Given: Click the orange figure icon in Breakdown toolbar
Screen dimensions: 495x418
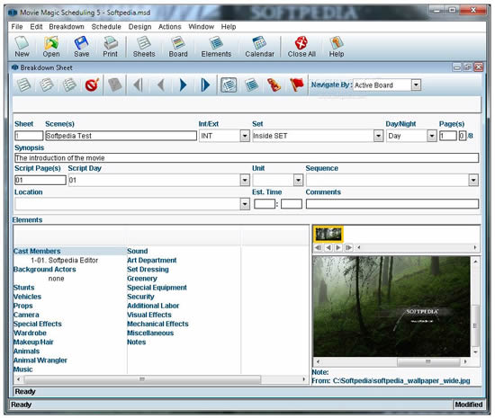Looking at the screenshot, I should coord(274,84).
